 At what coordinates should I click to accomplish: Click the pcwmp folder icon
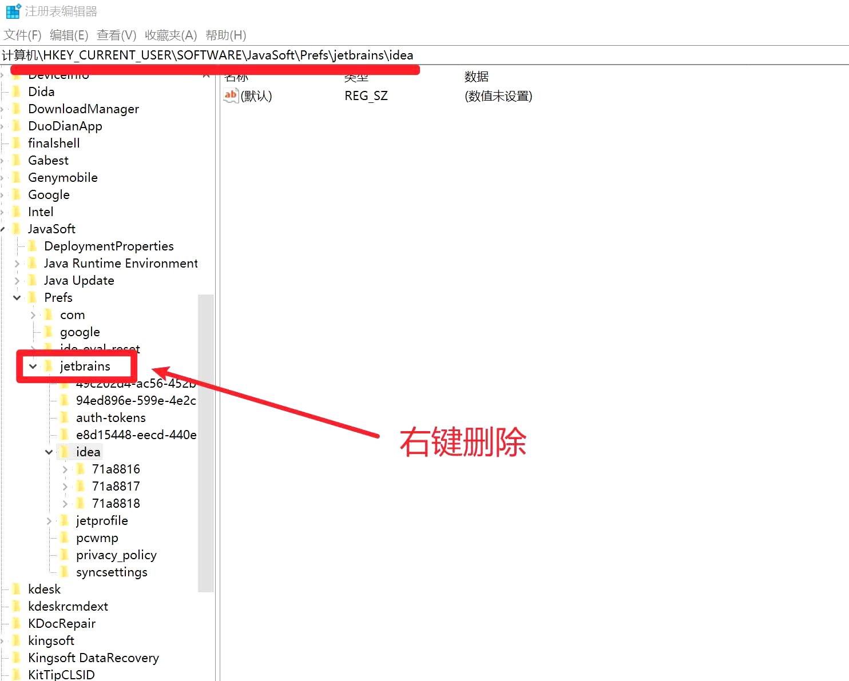(x=65, y=537)
